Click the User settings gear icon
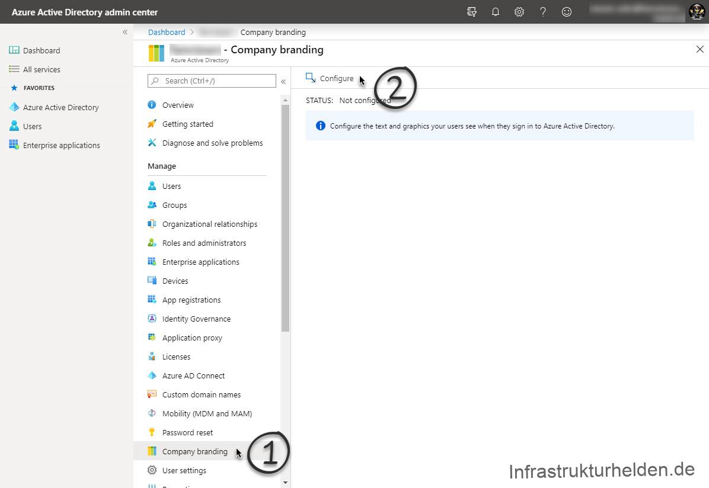The width and height of the screenshot is (709, 488). click(152, 470)
